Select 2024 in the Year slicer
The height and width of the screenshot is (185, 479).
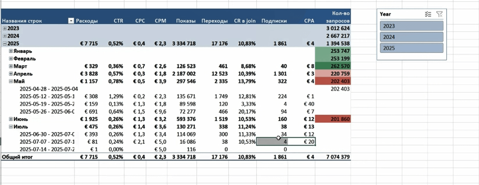tap(411, 37)
